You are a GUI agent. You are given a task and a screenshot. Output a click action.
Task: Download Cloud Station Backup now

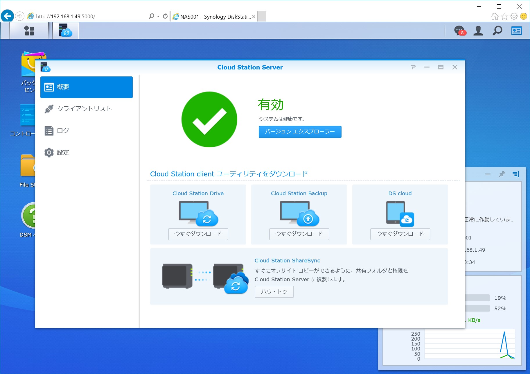pyautogui.click(x=299, y=234)
